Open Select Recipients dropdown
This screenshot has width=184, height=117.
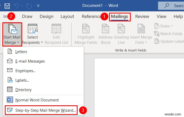pyautogui.click(x=32, y=34)
